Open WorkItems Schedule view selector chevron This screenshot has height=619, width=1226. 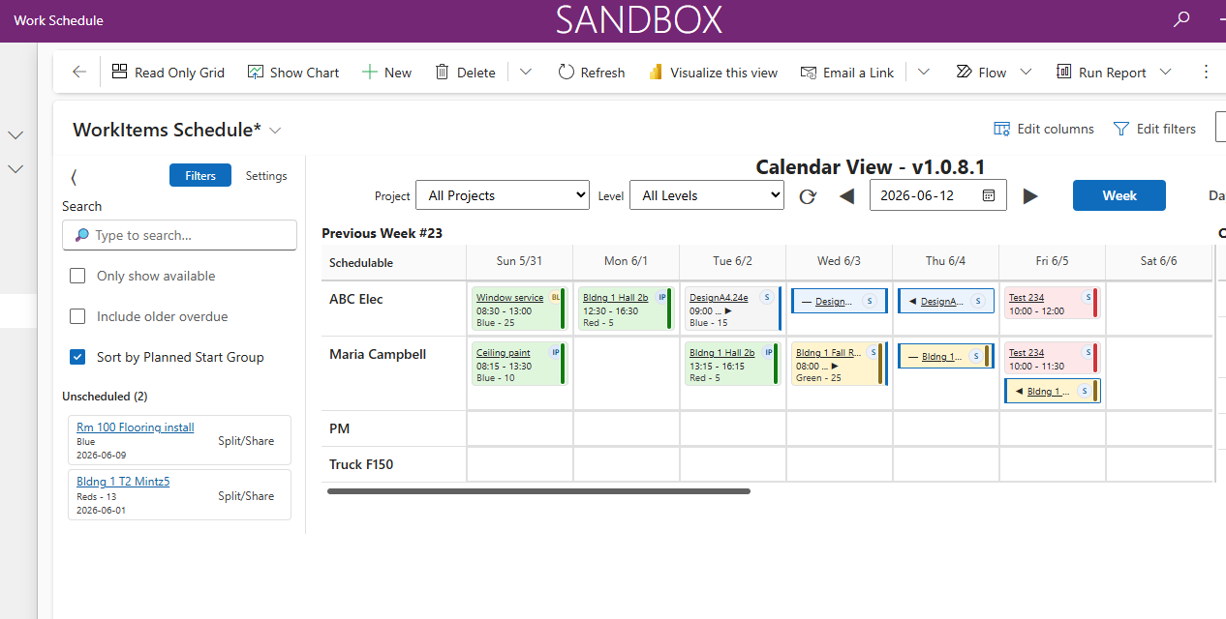(276, 130)
